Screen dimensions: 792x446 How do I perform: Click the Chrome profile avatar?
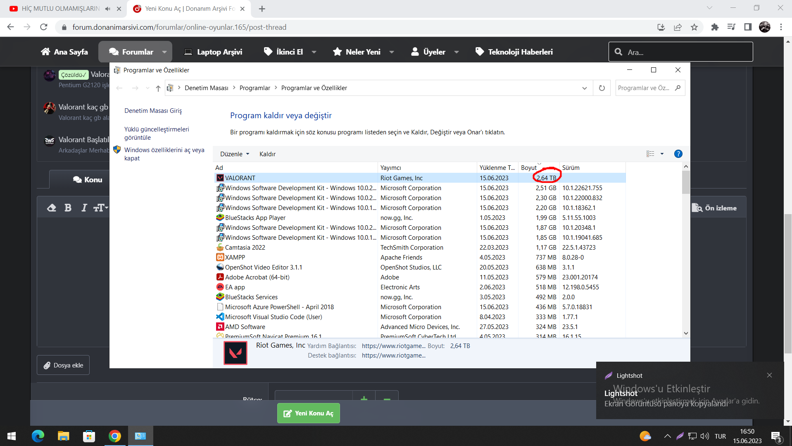pos(765,27)
